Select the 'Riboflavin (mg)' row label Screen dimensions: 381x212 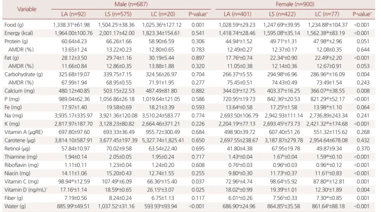pos(22,165)
